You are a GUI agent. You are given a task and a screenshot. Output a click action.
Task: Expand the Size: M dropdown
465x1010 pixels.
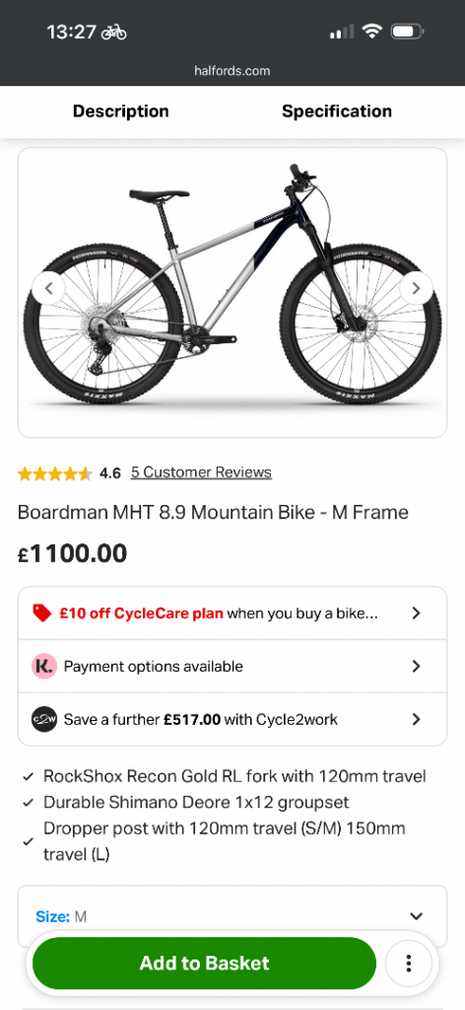232,916
